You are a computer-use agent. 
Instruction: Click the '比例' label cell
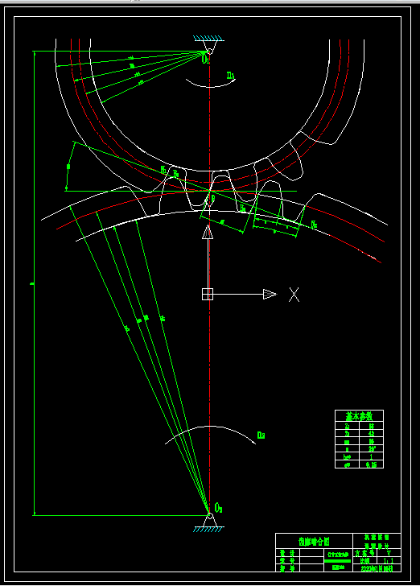(x=365, y=560)
